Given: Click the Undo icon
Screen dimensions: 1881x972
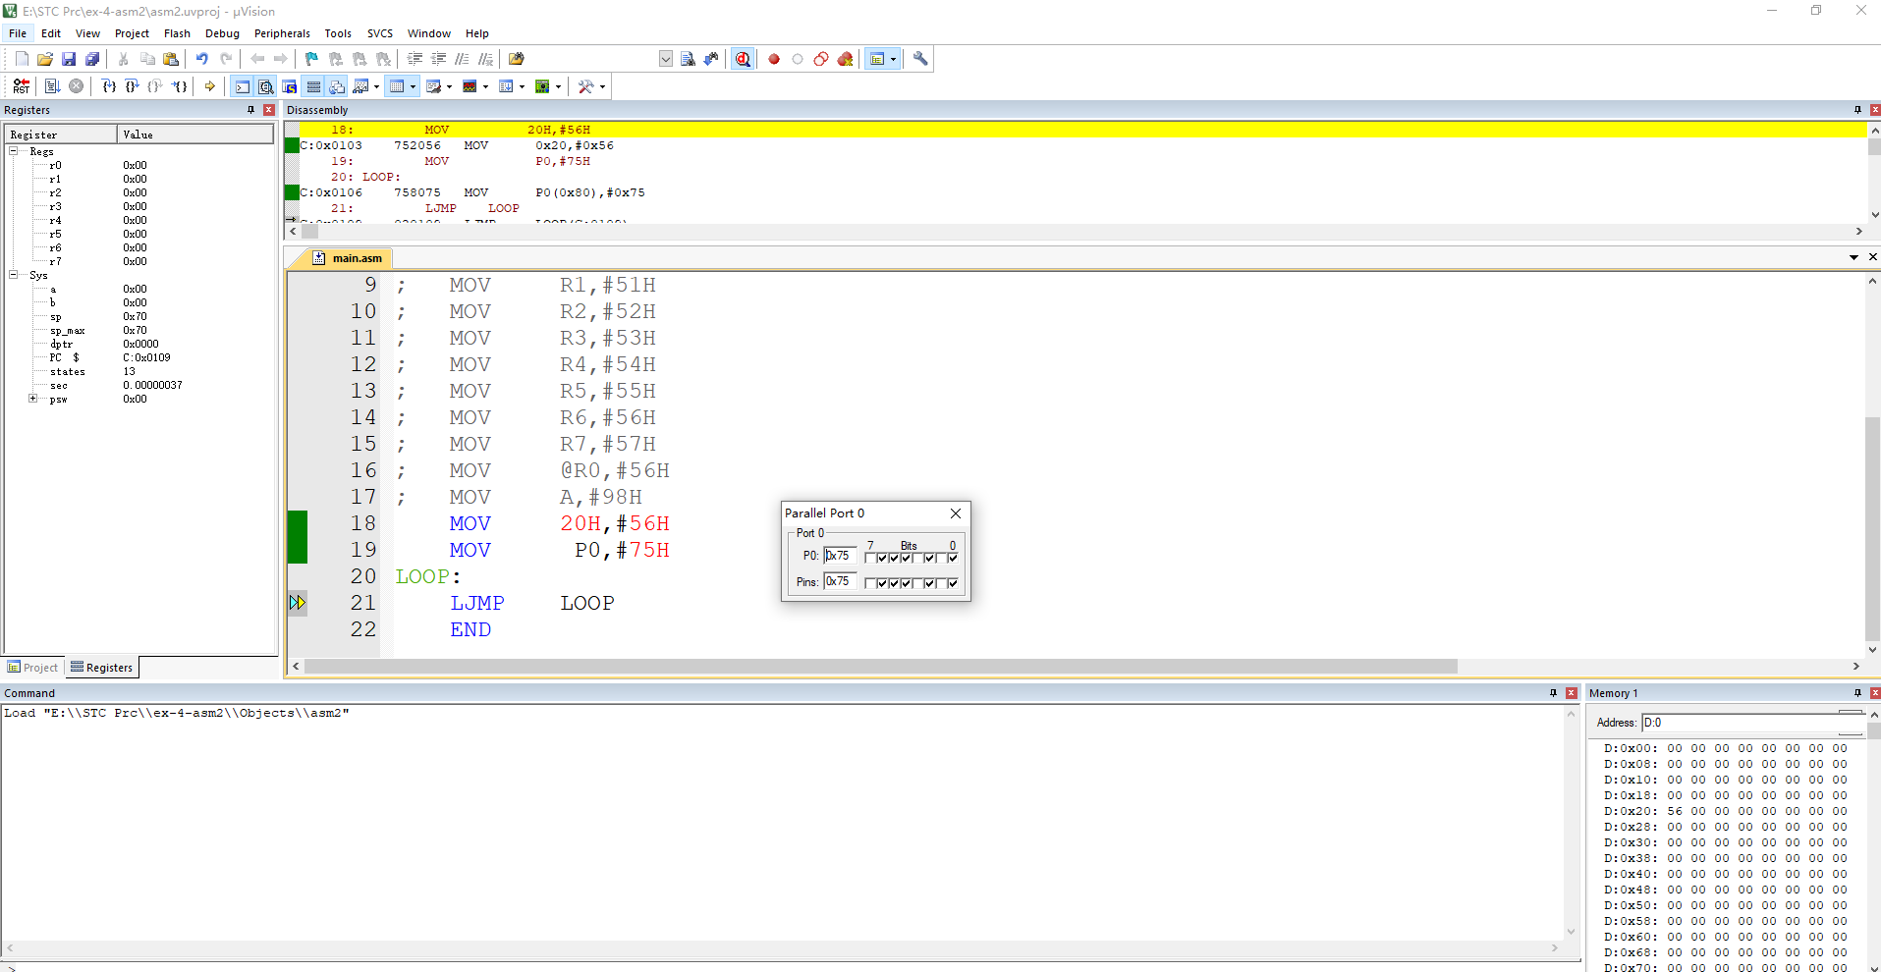Looking at the screenshot, I should [x=201, y=59].
